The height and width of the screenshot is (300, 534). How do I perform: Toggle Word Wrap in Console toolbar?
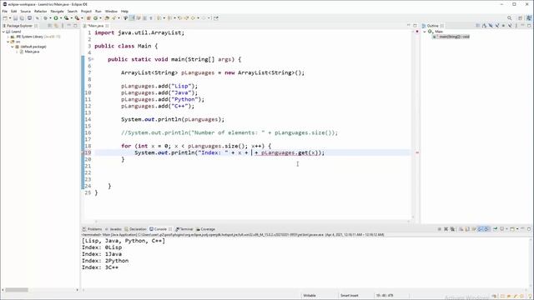473,229
